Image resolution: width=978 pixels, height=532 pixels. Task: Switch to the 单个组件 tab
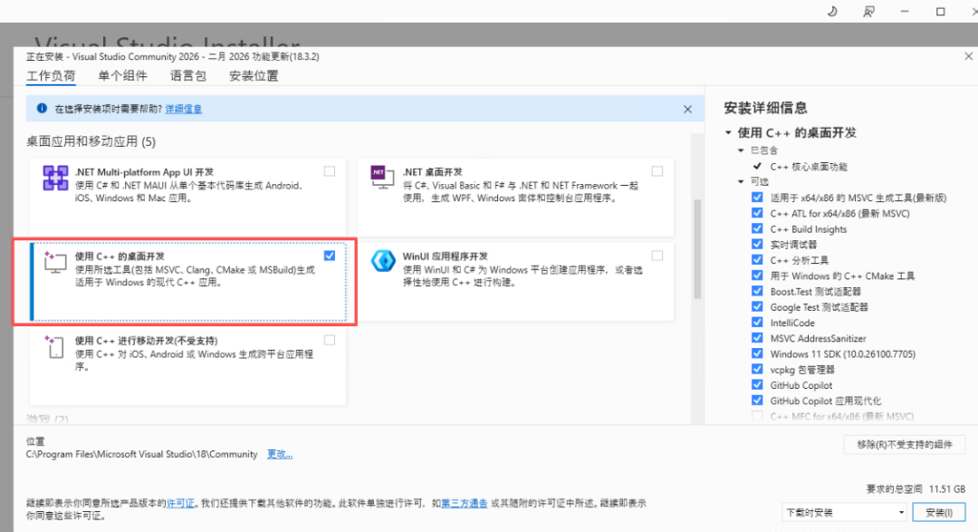point(122,76)
